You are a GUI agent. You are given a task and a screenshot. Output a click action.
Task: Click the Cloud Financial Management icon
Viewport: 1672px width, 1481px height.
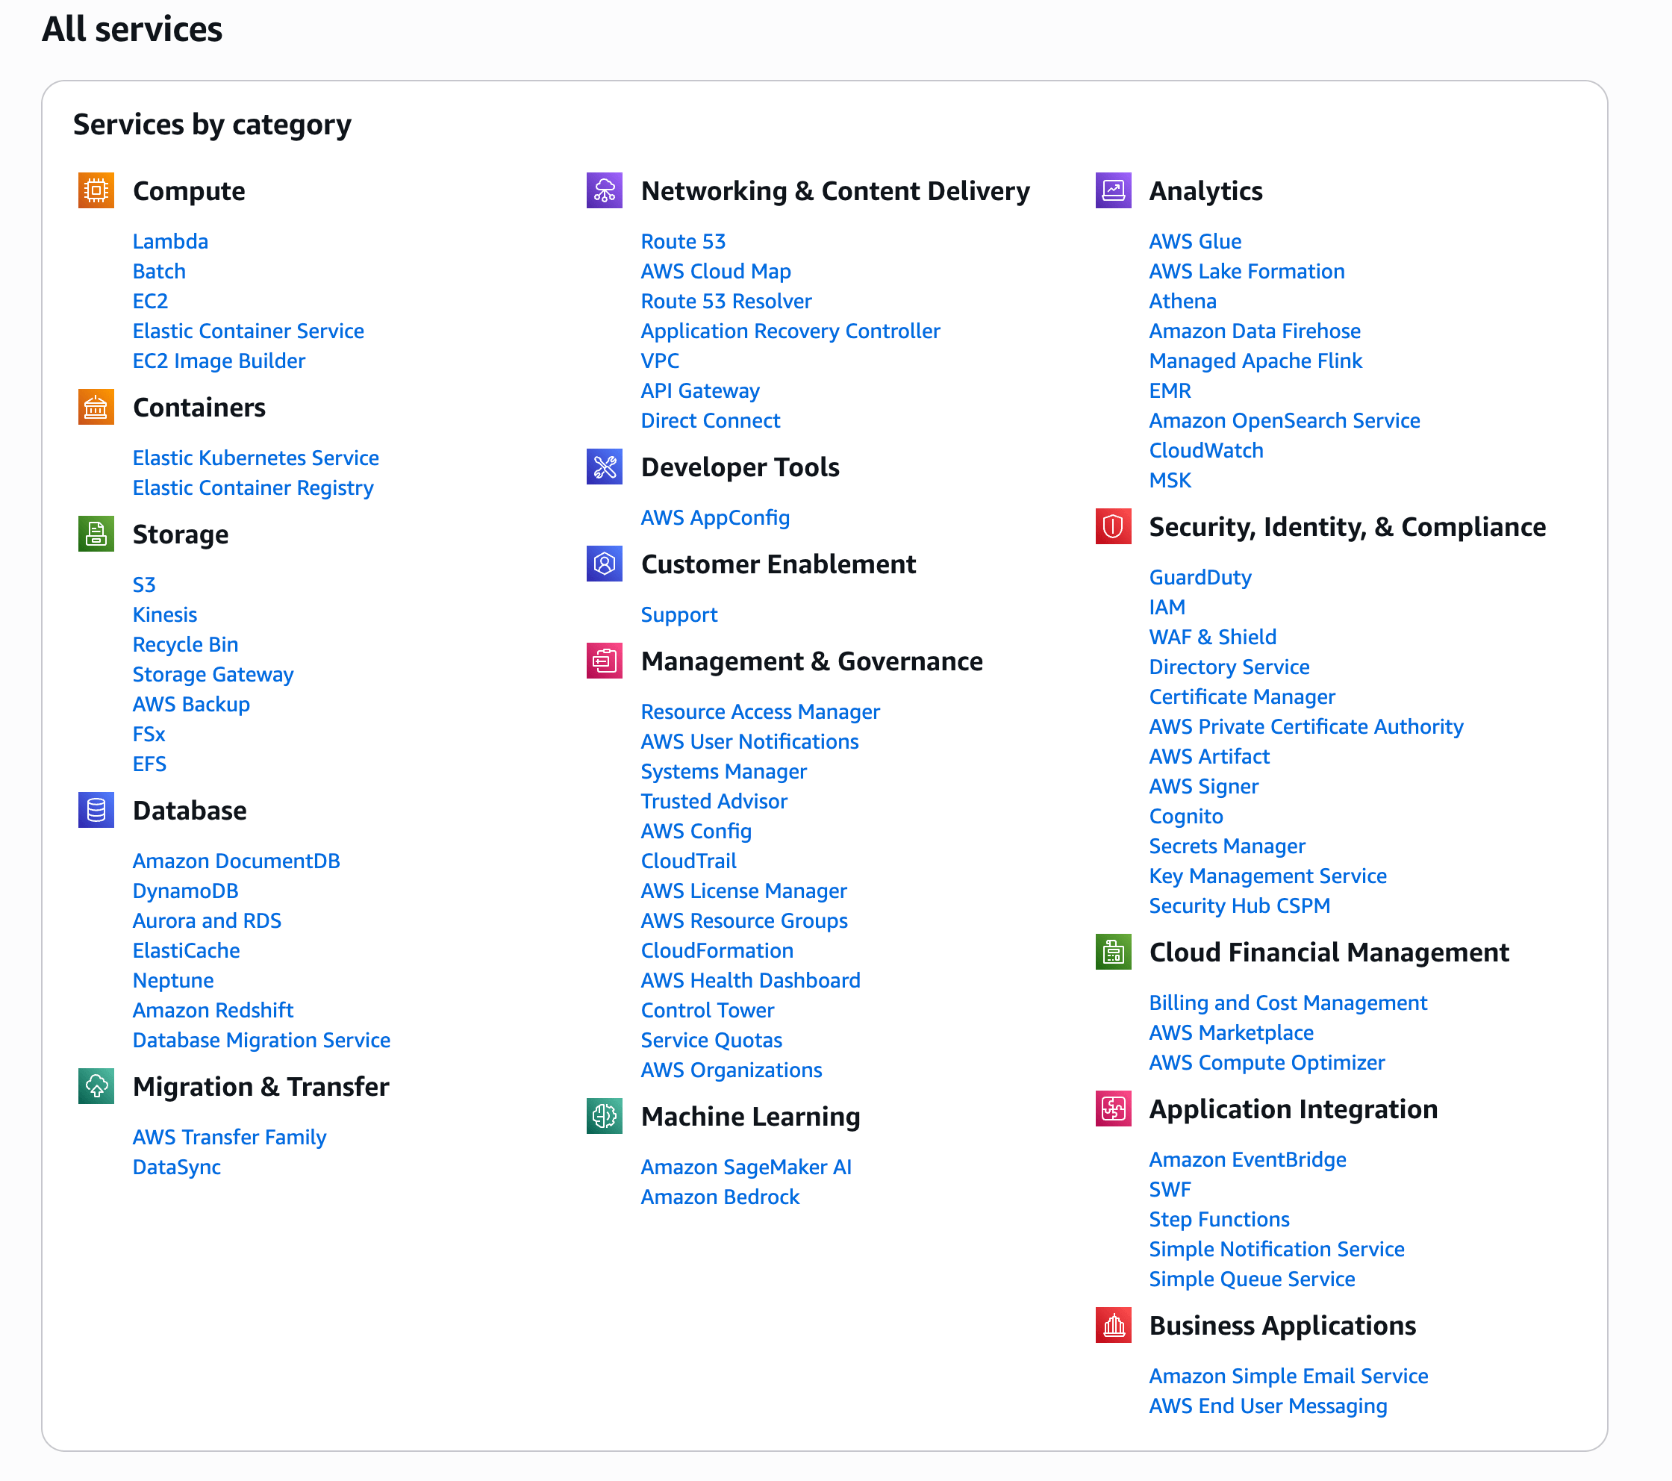[1112, 952]
